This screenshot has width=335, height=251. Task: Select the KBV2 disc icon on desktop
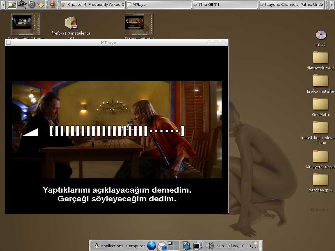(321, 35)
